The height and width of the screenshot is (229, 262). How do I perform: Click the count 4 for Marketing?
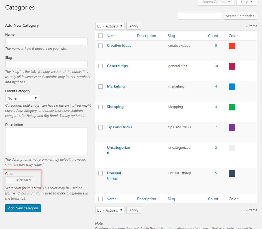pyautogui.click(x=216, y=86)
